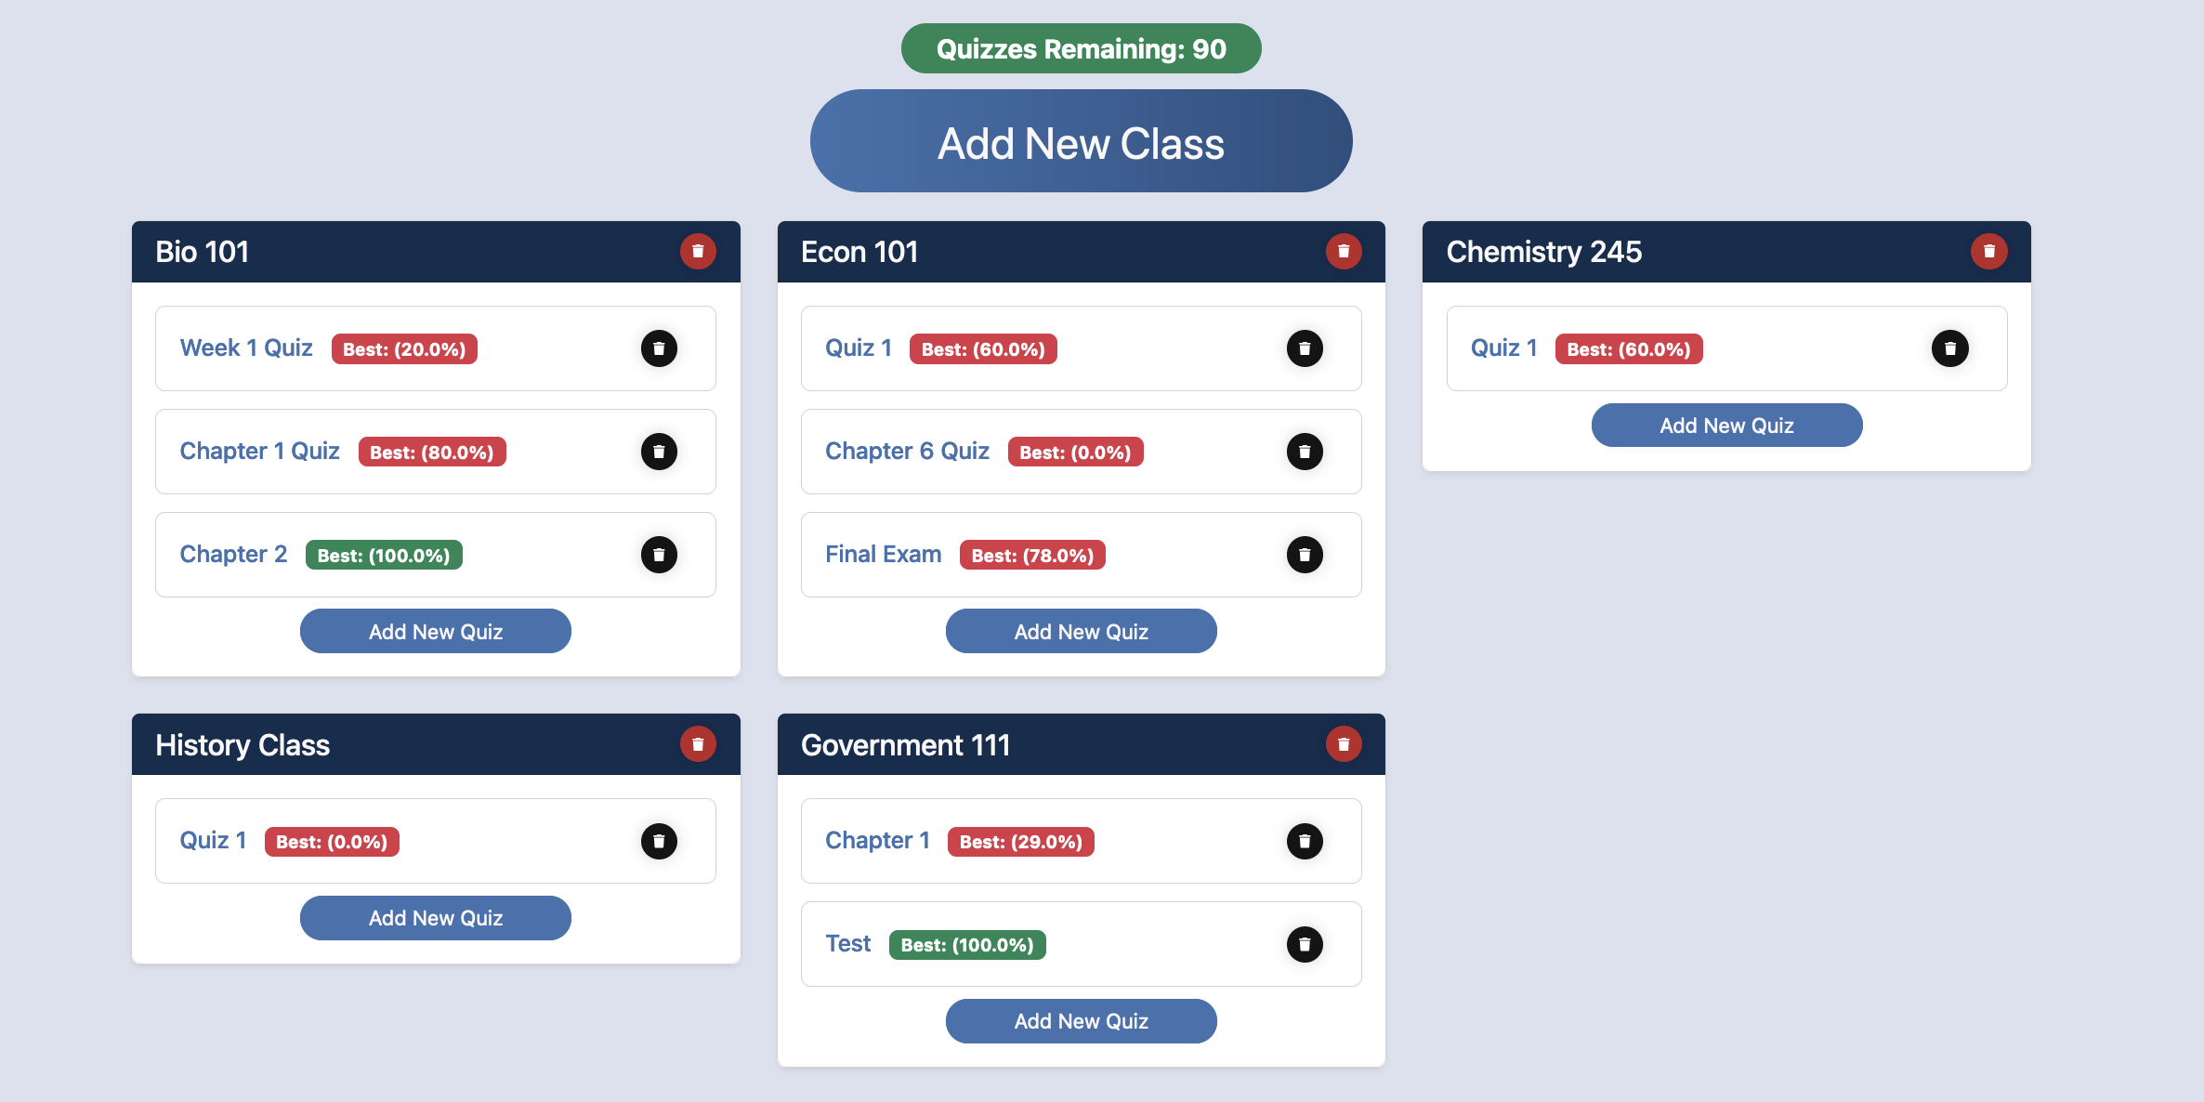Screen dimensions: 2204x1102
Task: Open Chapter 1 Quiz in Bio 101
Action: pyautogui.click(x=260, y=452)
